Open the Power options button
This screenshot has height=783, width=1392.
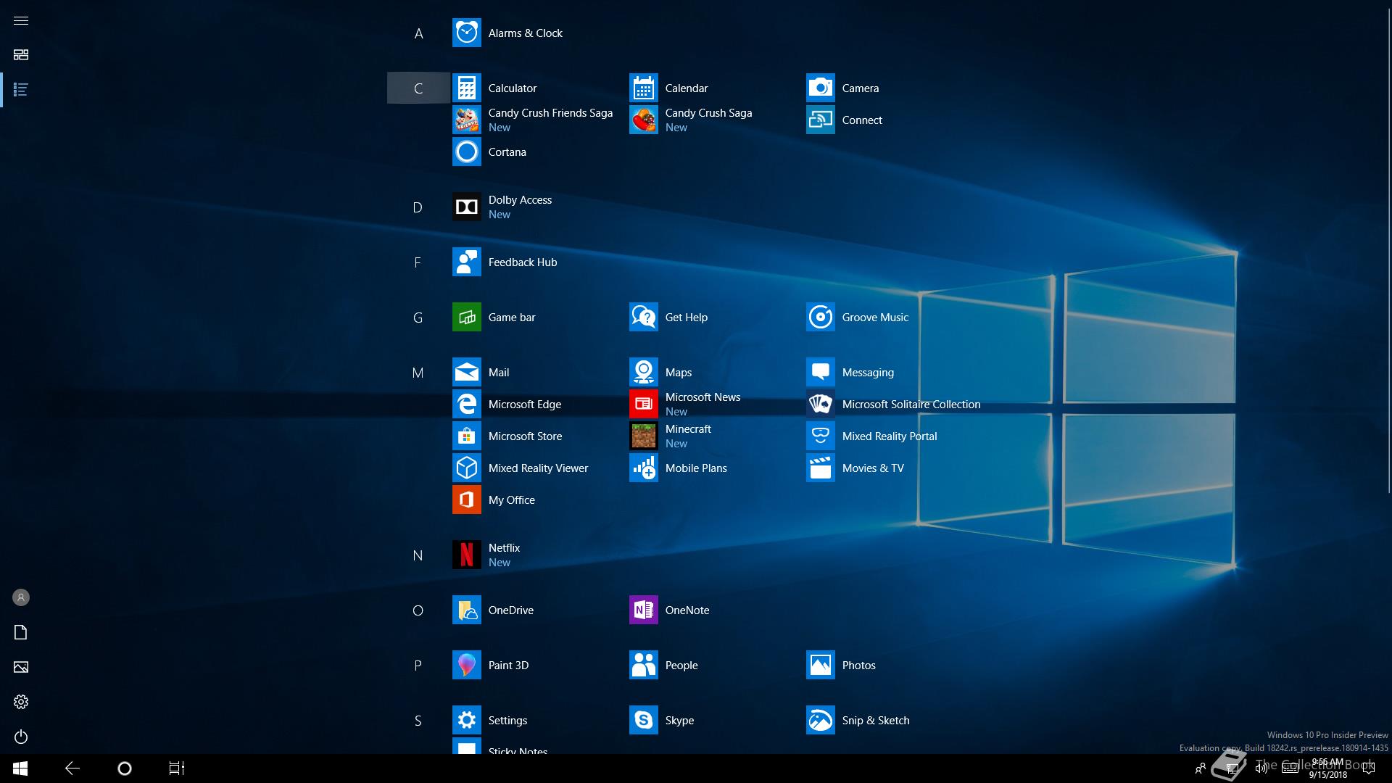point(21,737)
